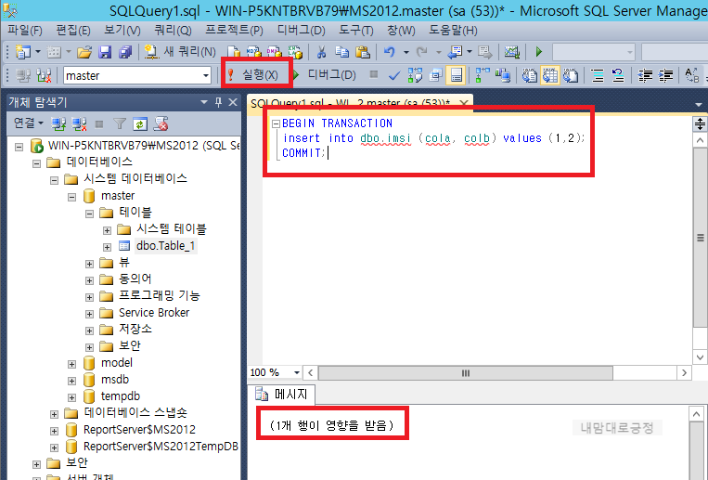Click the Database Engine Query icon

click(x=233, y=52)
